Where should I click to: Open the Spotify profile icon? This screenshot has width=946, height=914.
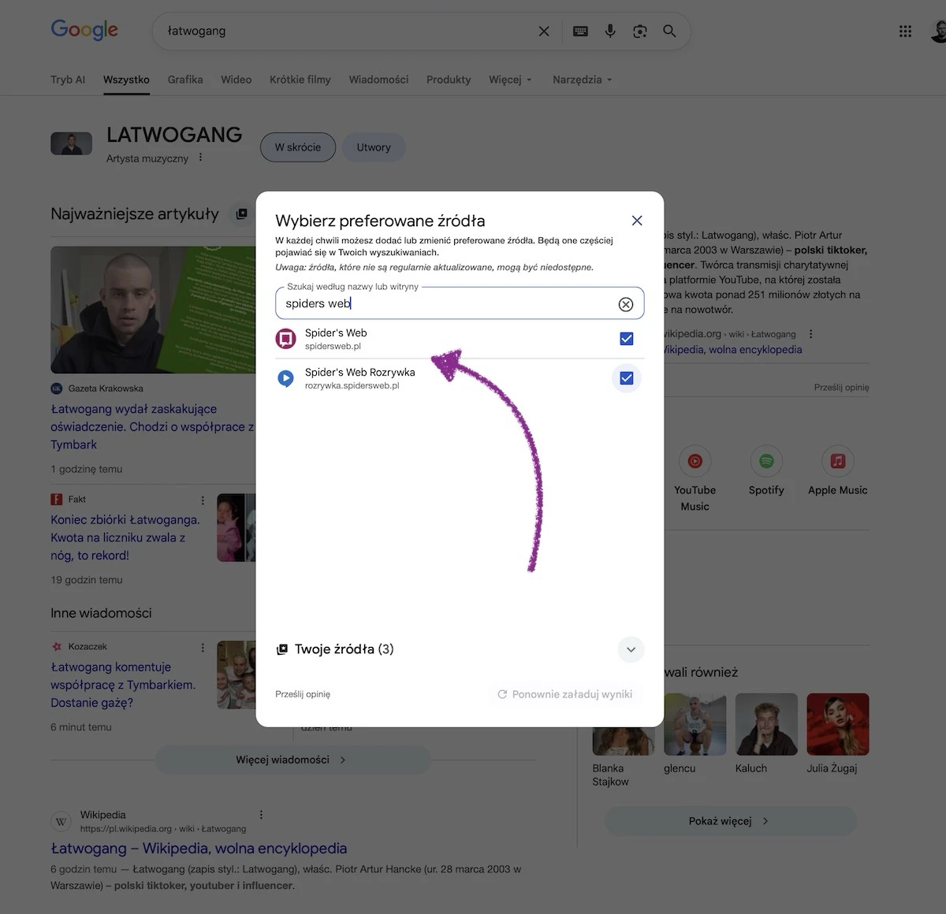pos(766,461)
